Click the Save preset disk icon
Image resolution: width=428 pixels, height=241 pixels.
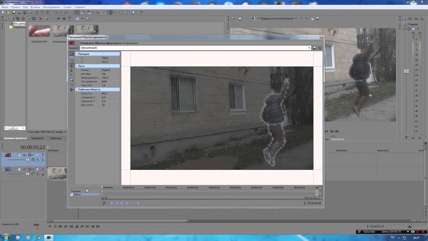coord(314,48)
